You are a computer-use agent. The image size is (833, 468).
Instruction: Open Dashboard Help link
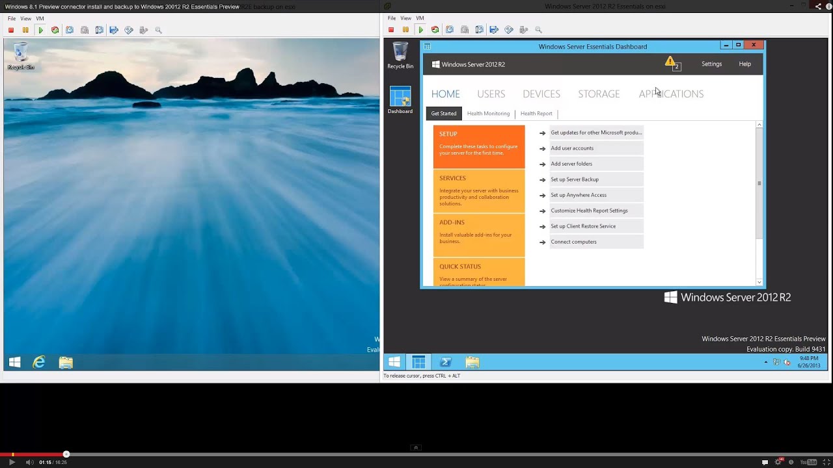745,64
